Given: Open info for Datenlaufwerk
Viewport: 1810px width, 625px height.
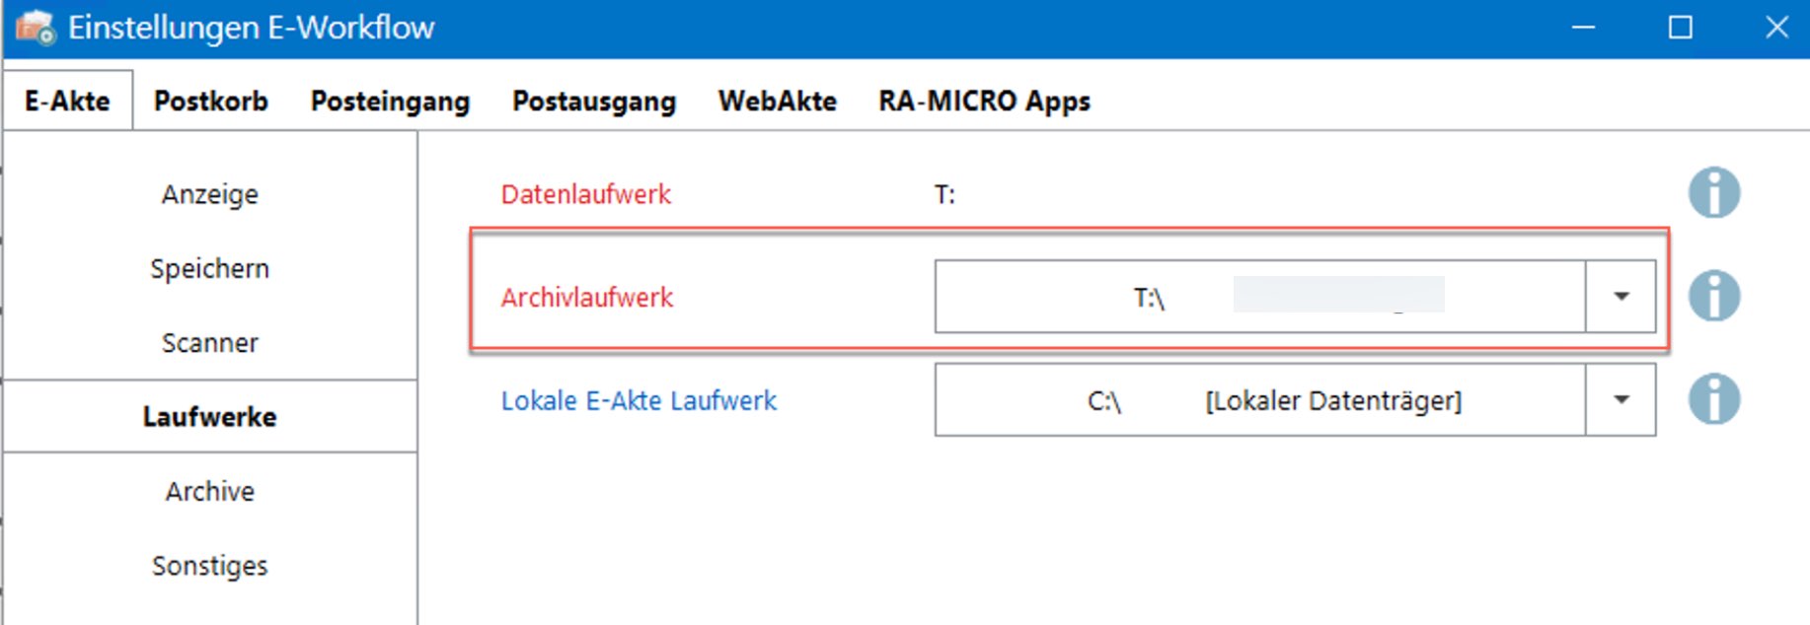Looking at the screenshot, I should point(1714,192).
